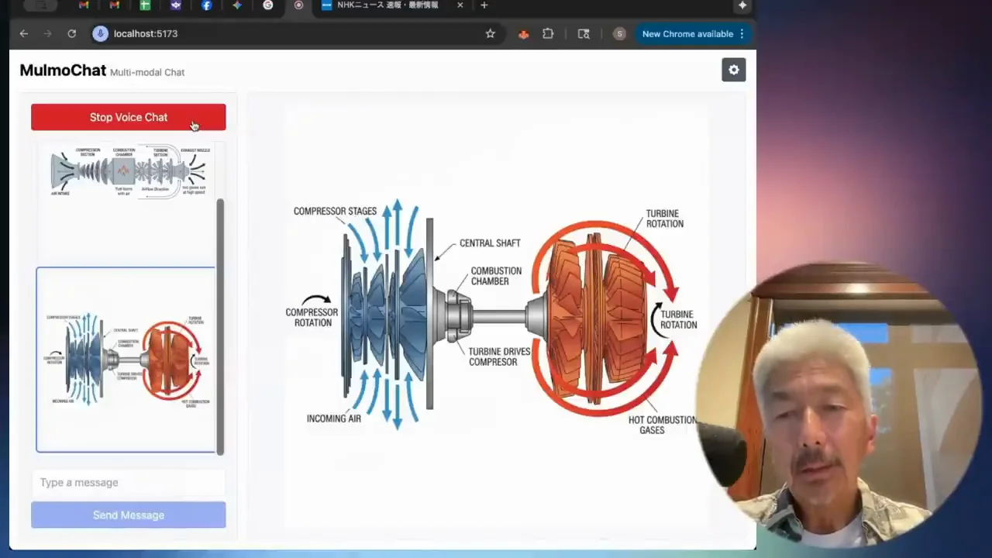Open the Chrome three-dot menu
This screenshot has width=992, height=558.
coord(742,33)
